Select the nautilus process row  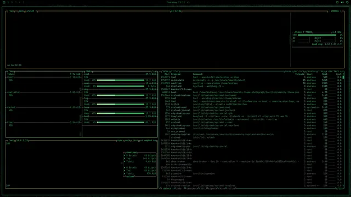click(251, 83)
